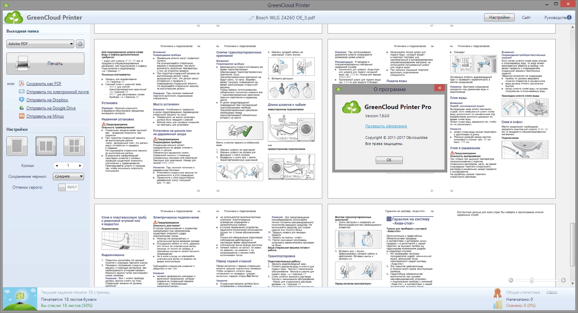
Task: Click the bar chart statistics icon
Action: tap(497, 304)
